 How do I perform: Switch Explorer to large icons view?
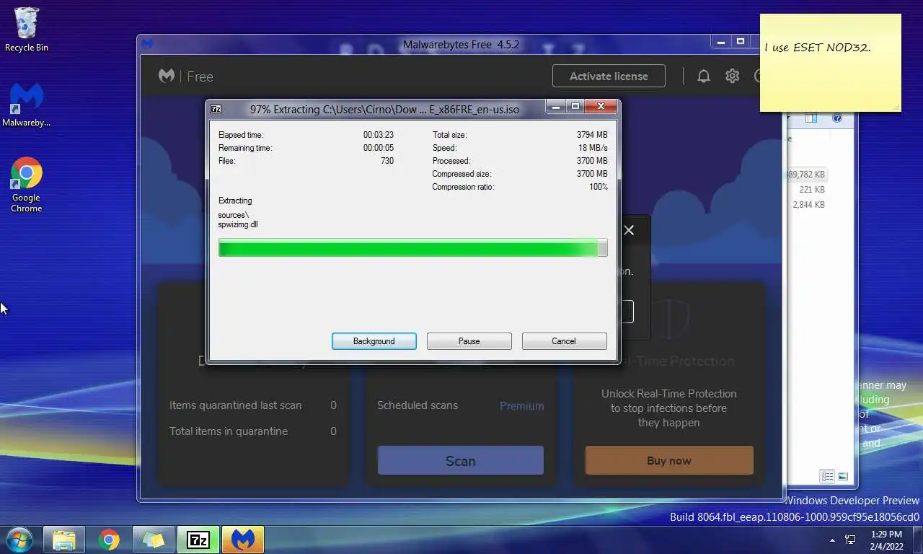coord(843,476)
